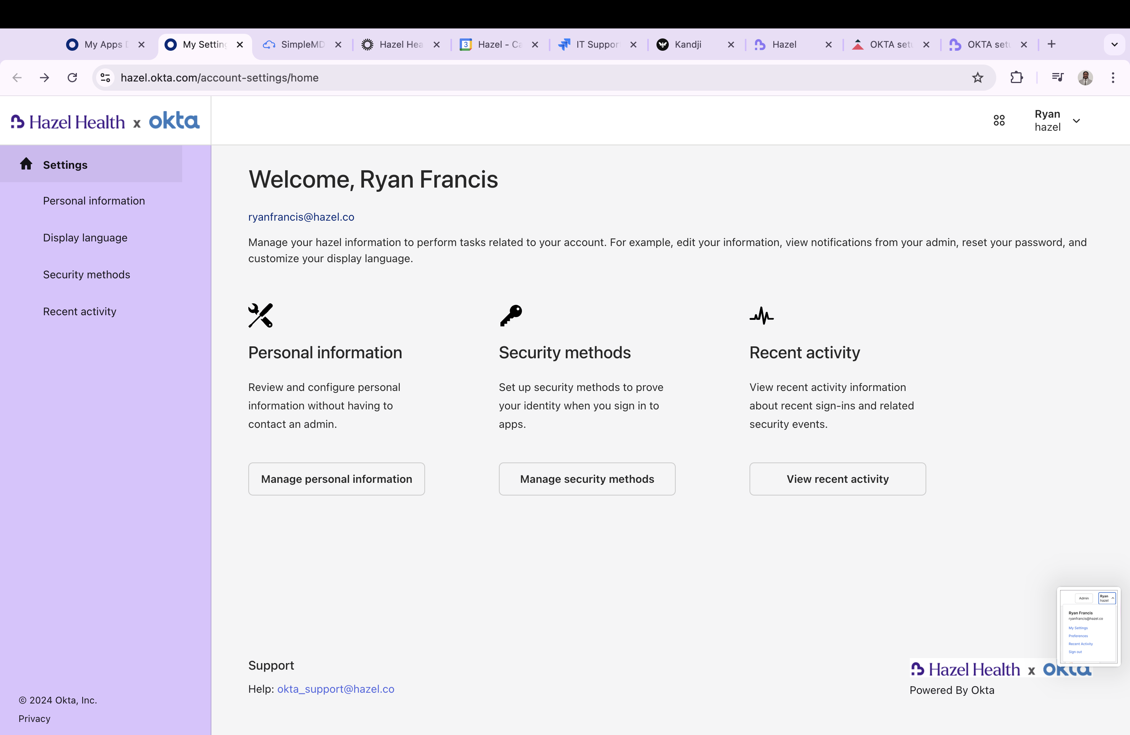Click Manage personal information button
Viewport: 1130px width, 735px height.
[336, 479]
